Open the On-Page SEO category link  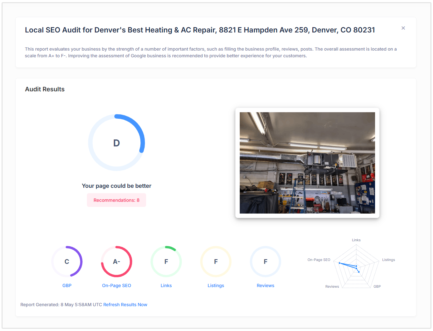[117, 285]
